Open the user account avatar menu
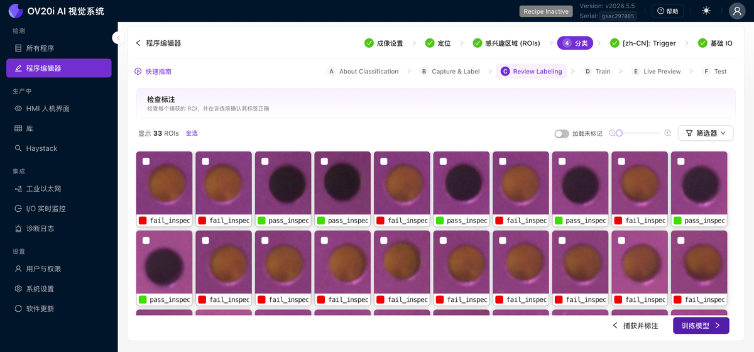The width and height of the screenshot is (754, 352). pyautogui.click(x=737, y=11)
